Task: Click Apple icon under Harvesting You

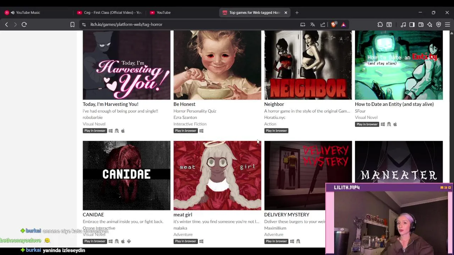Action: (x=123, y=131)
